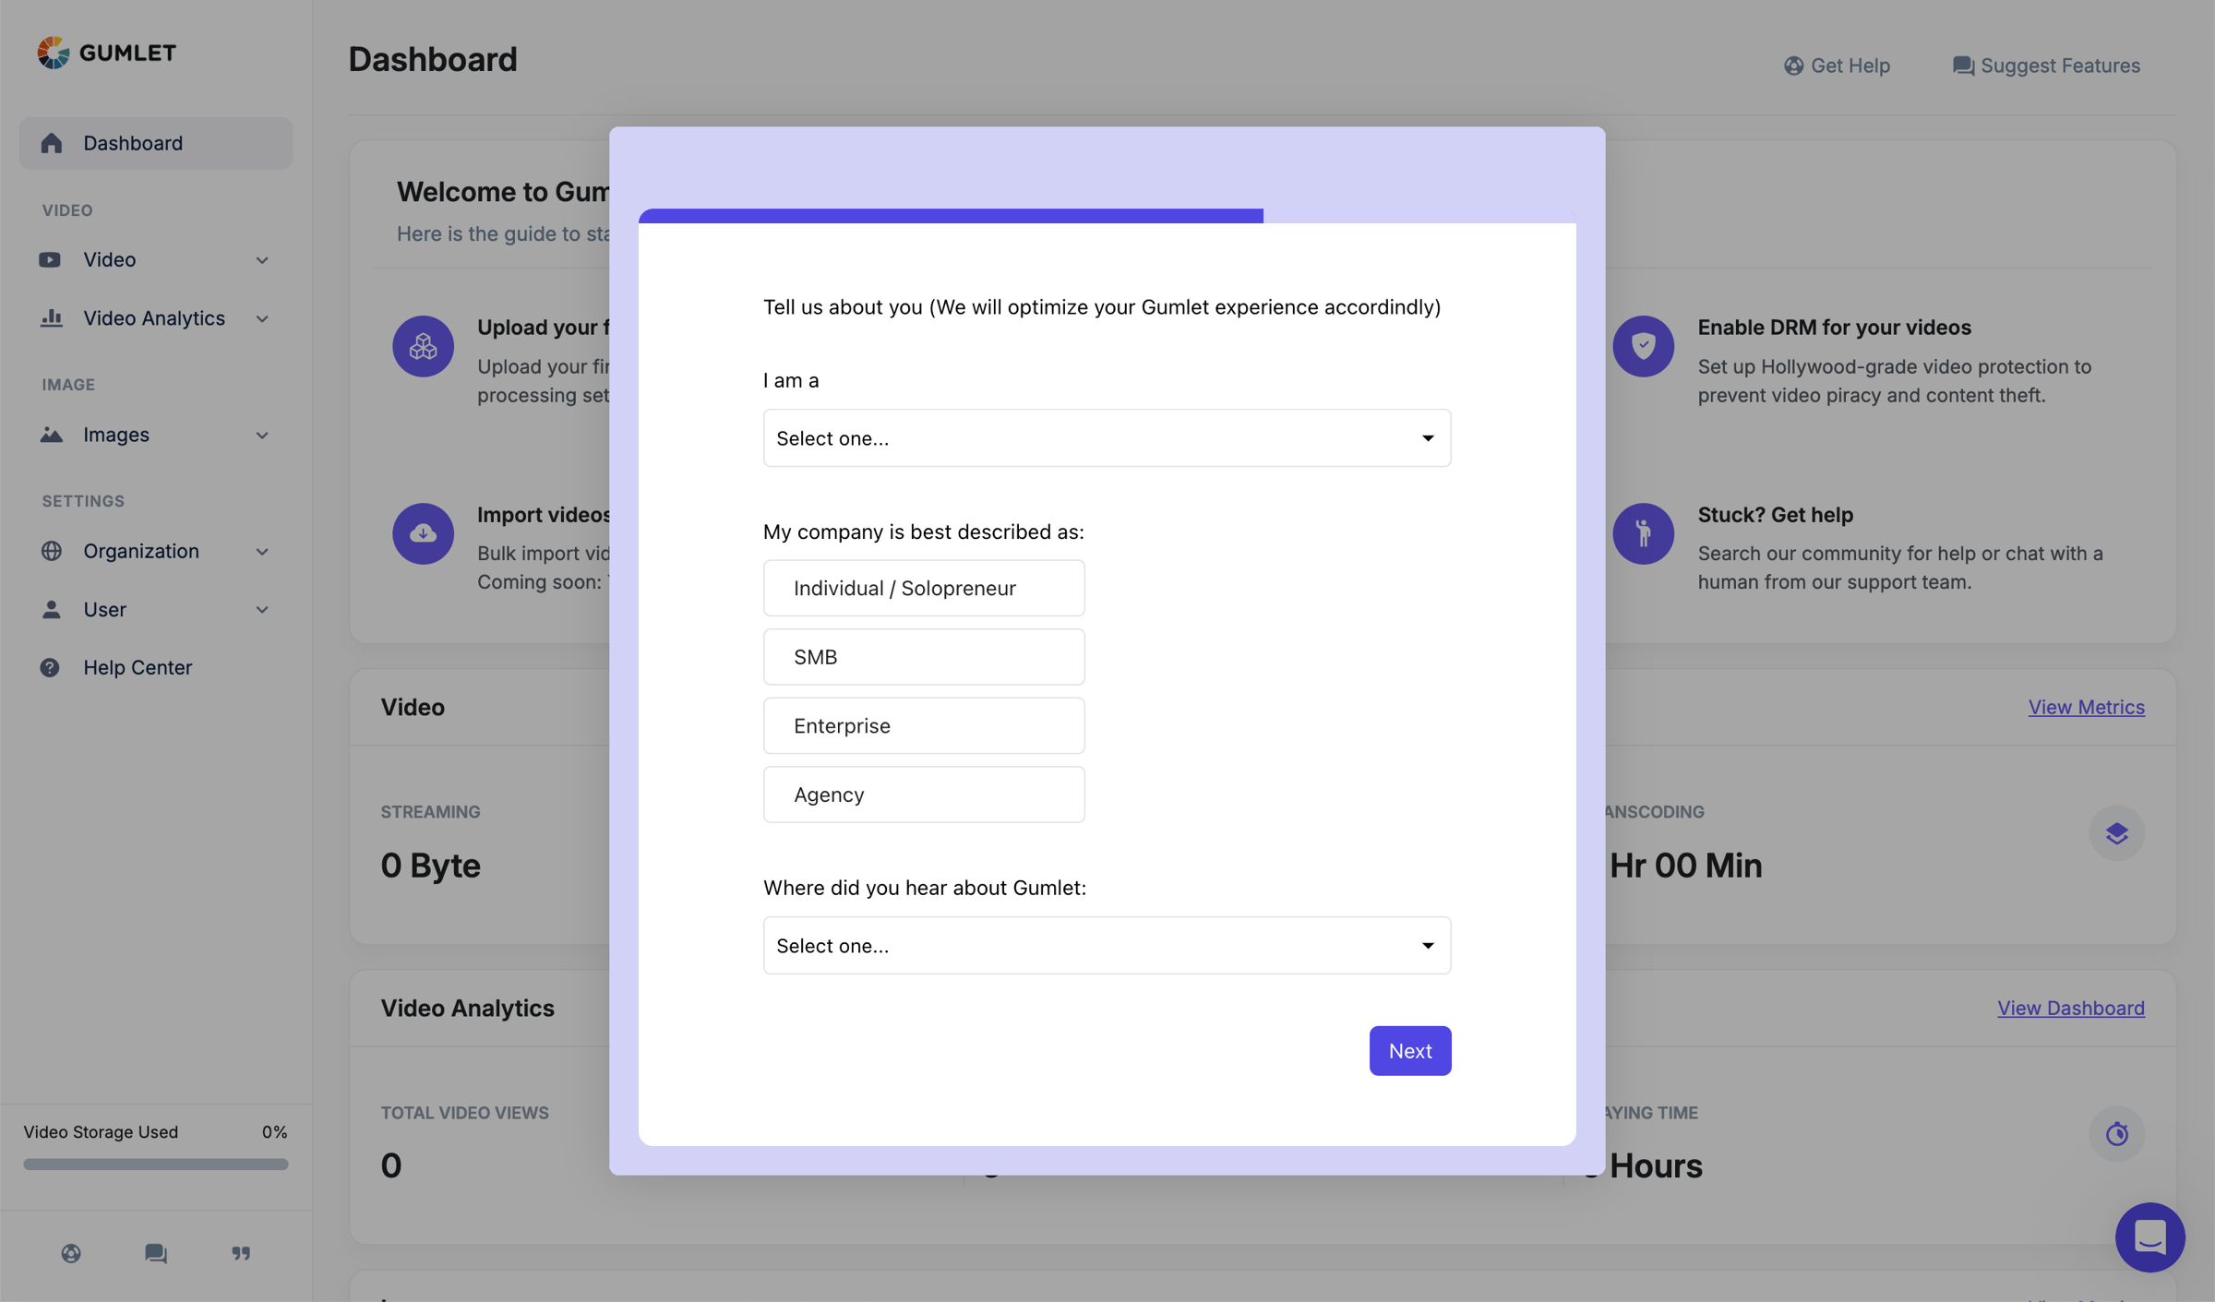
Task: Click the Images mountain icon
Action: [51, 435]
